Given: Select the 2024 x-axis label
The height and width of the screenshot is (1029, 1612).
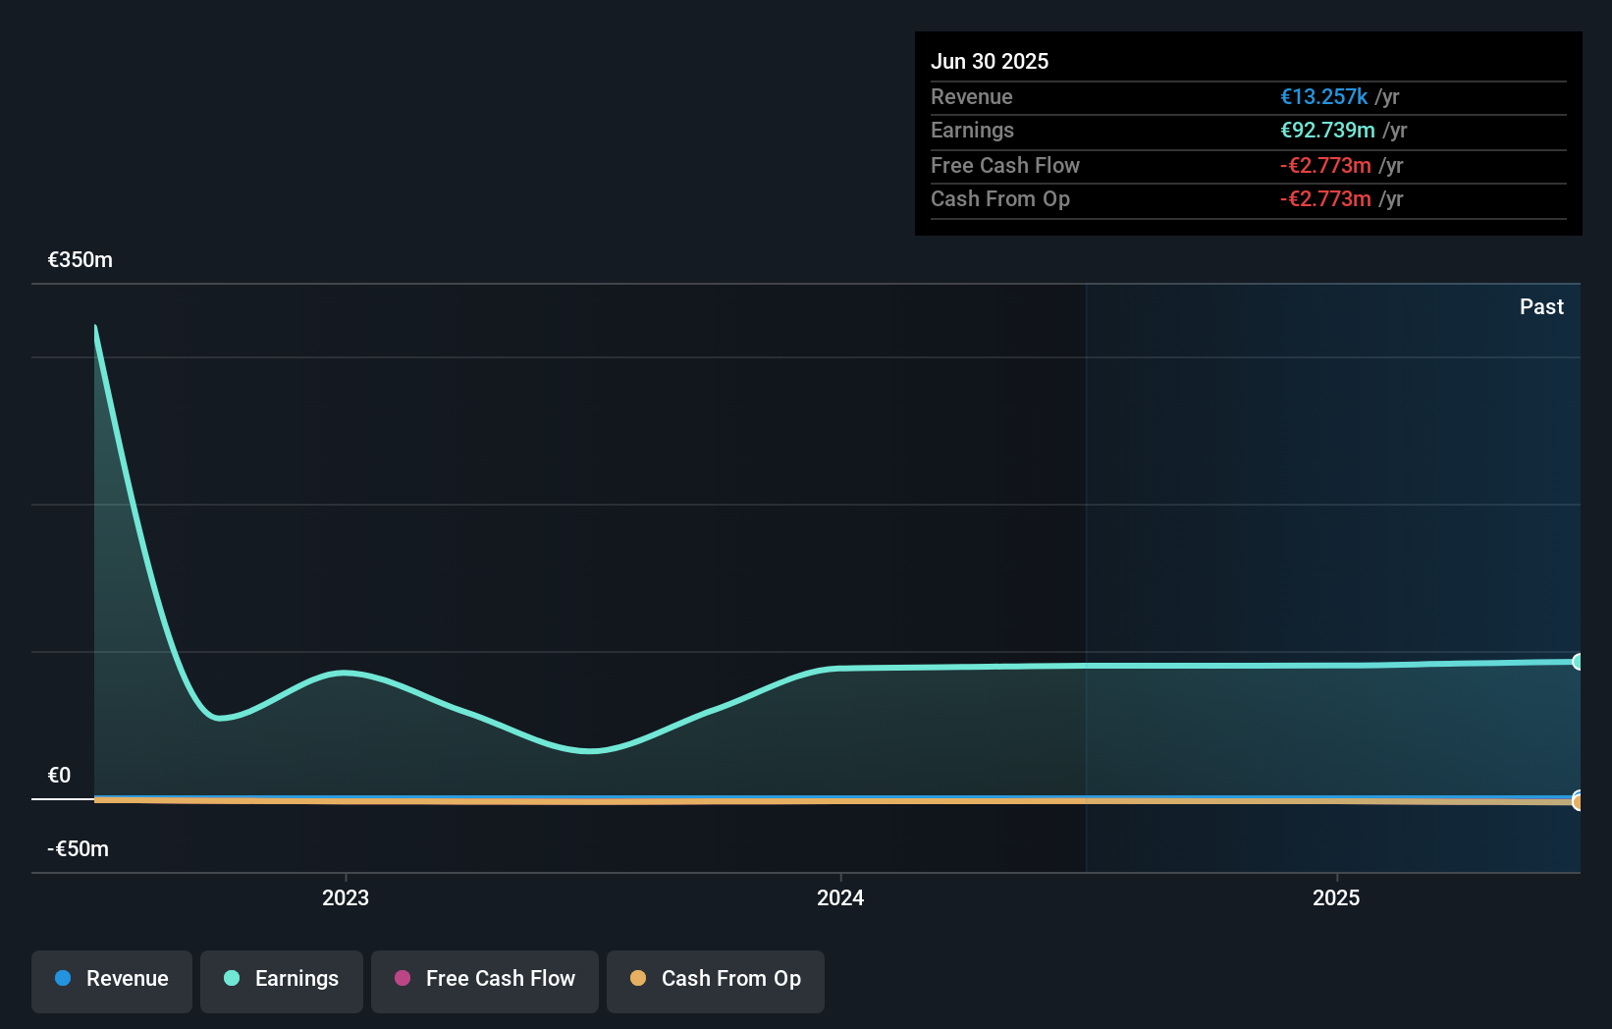Looking at the screenshot, I should (x=840, y=897).
